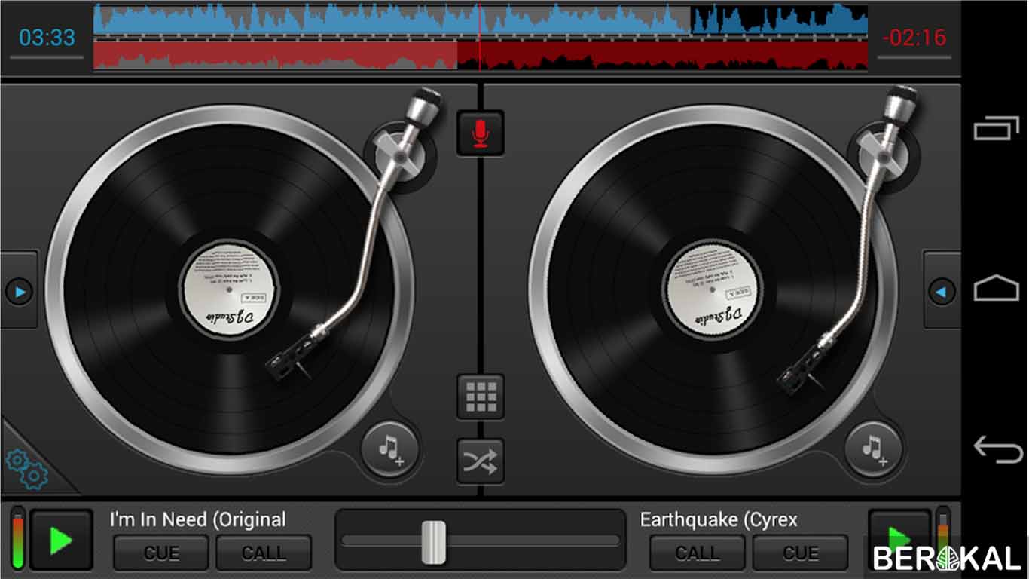Add a track to the right deck

coord(872,450)
